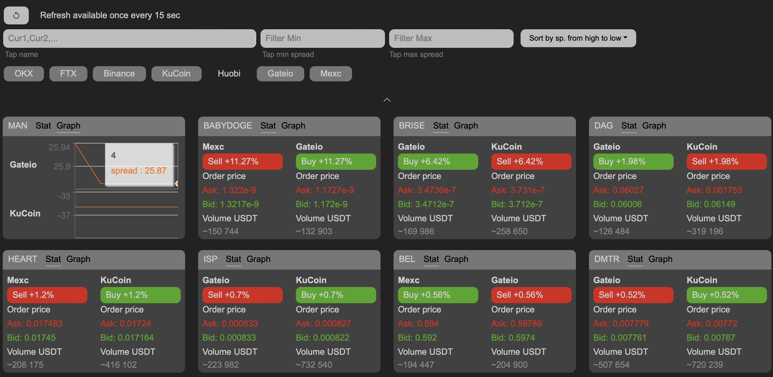Switch to the Stat tab on MAN card
Viewport: 773px width, 377px height.
click(43, 126)
